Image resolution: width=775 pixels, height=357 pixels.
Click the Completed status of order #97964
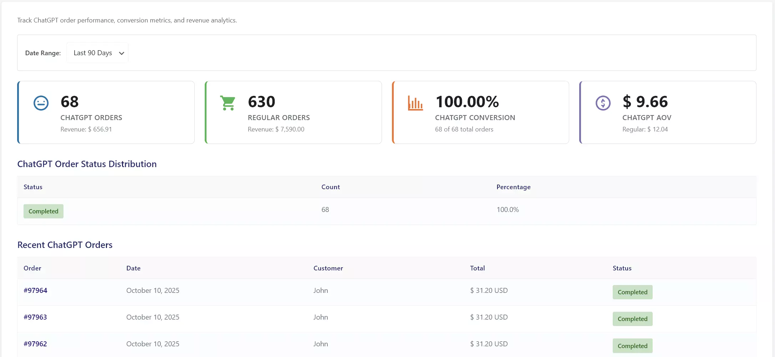coord(632,292)
